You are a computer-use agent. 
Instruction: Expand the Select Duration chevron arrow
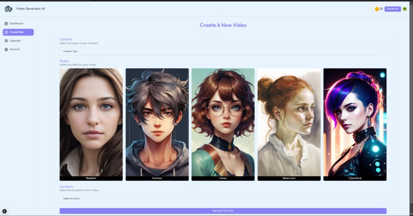coord(382,199)
